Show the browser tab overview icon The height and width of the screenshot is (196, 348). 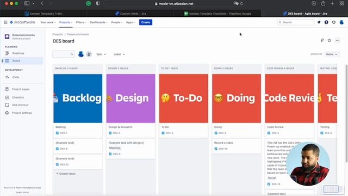point(341,3)
